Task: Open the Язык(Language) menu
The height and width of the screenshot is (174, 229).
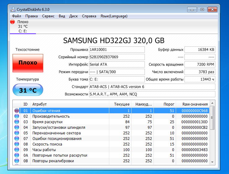Action: click(114, 16)
